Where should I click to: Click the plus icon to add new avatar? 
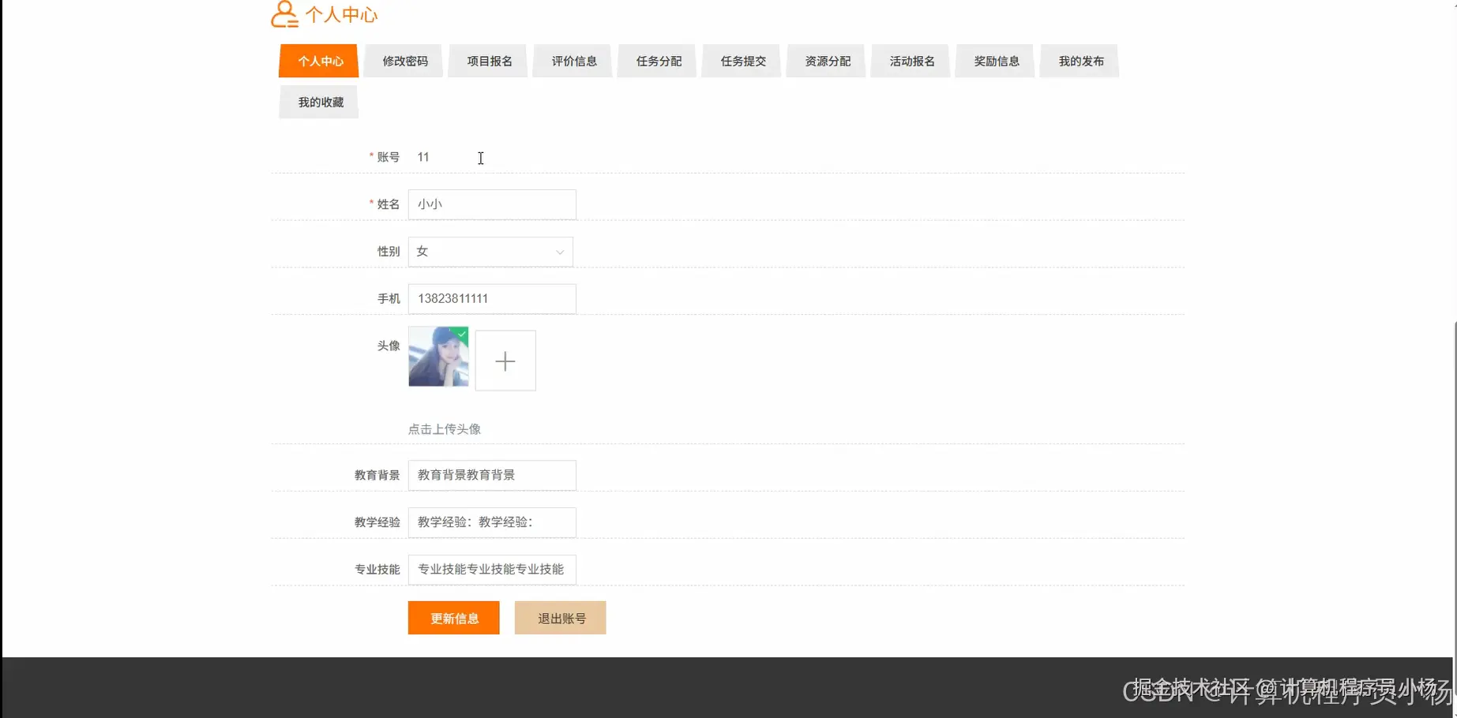coord(505,360)
